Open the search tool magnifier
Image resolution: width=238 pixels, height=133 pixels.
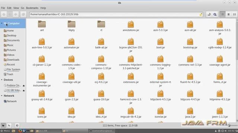215,14
